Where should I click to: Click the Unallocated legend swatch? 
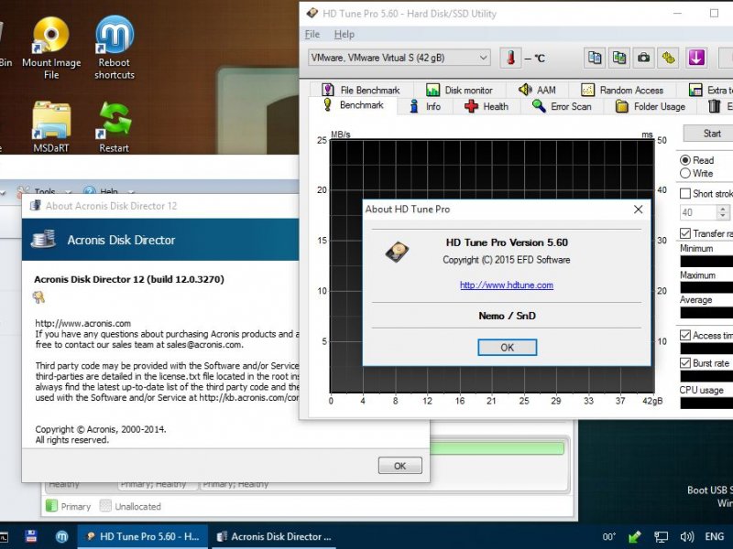click(x=105, y=506)
